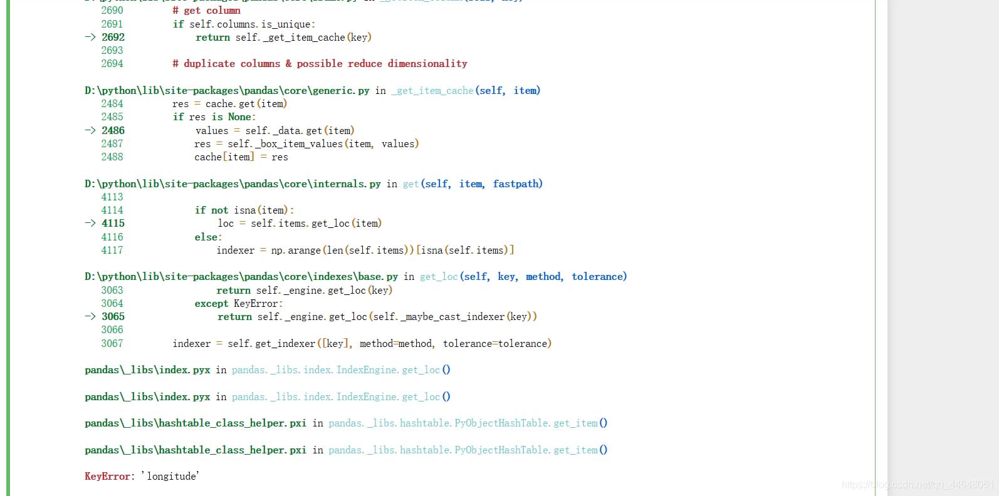Click the 'except KeyError:' code line
Screen dimensions: 999x496
coord(239,304)
